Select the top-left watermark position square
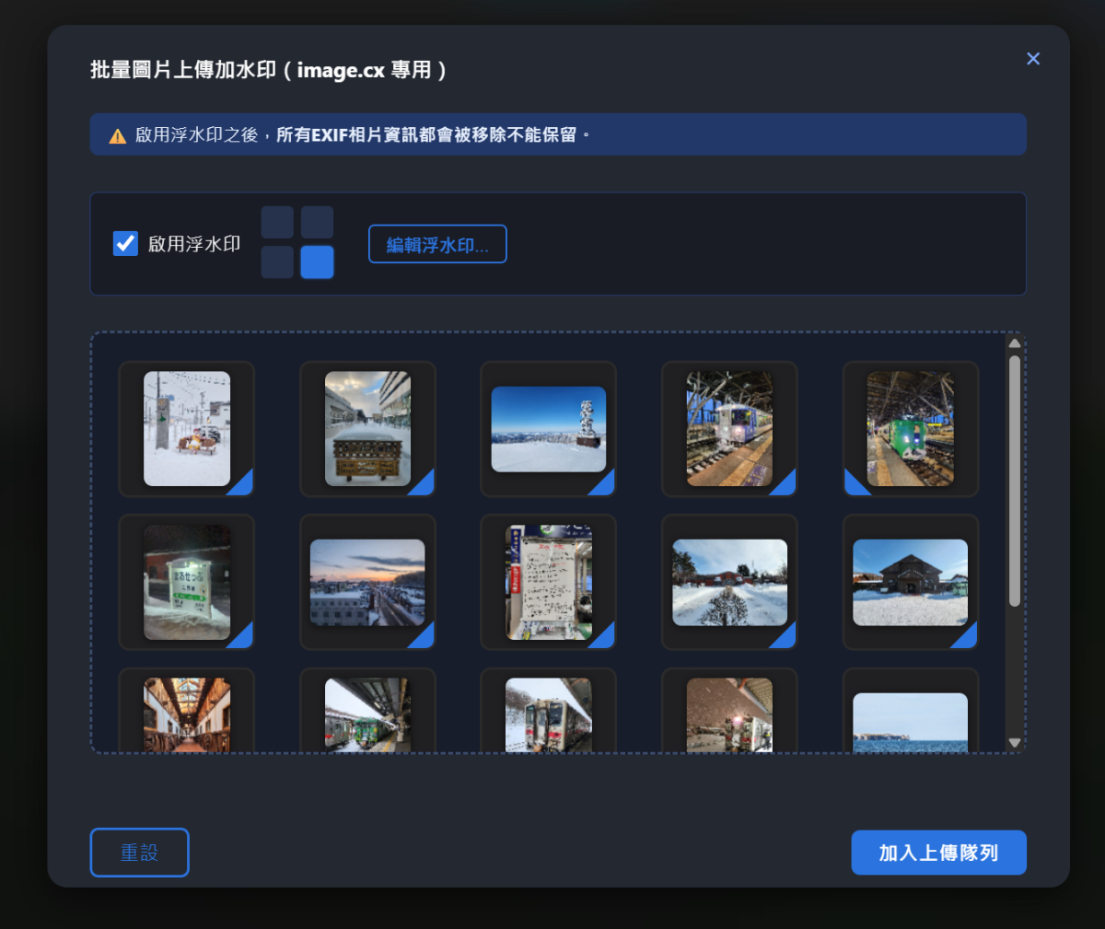The image size is (1105, 929). coord(276,222)
